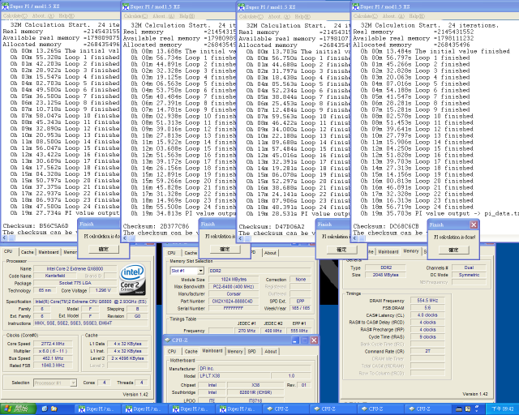Screen dimensions: 519x415
Task: Activate the last CPU-Z taskbar button
Action: tap(427, 409)
